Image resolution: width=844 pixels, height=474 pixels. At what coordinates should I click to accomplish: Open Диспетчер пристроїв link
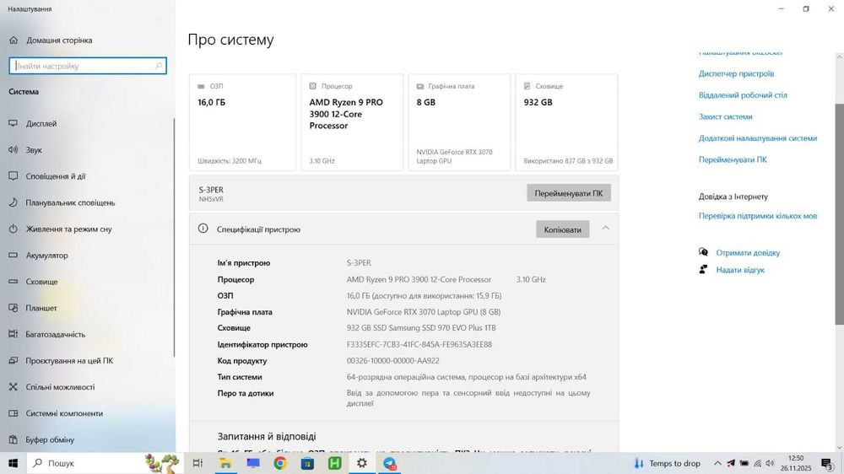[x=736, y=73]
